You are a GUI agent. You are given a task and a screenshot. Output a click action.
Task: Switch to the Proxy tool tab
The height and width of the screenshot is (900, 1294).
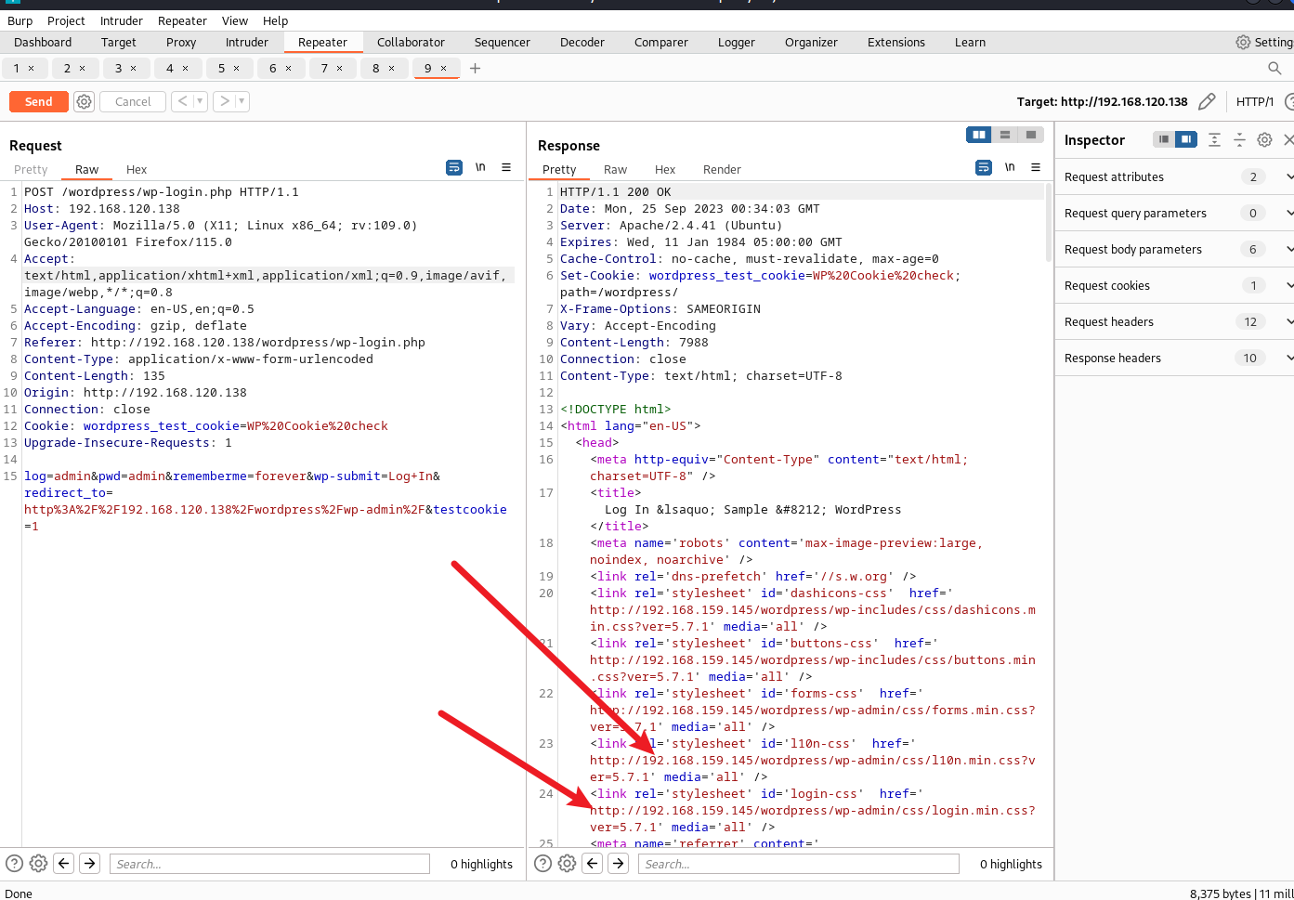[181, 42]
